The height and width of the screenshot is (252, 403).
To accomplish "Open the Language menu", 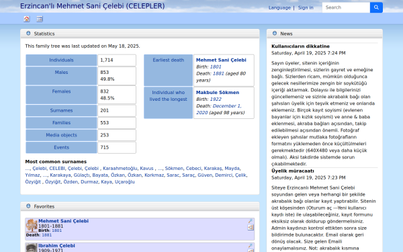I will [279, 7].
